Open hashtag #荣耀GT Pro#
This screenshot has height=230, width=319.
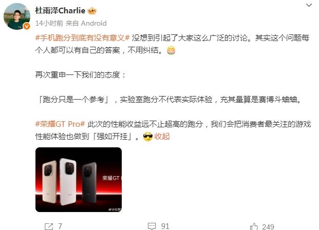[x=60, y=124]
